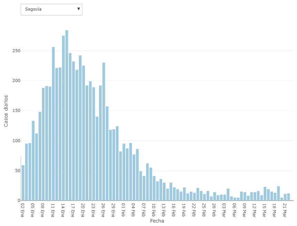Select the bar for 03 Mar
Image resolution: width=297 pixels, height=226 pixels.
(225, 197)
